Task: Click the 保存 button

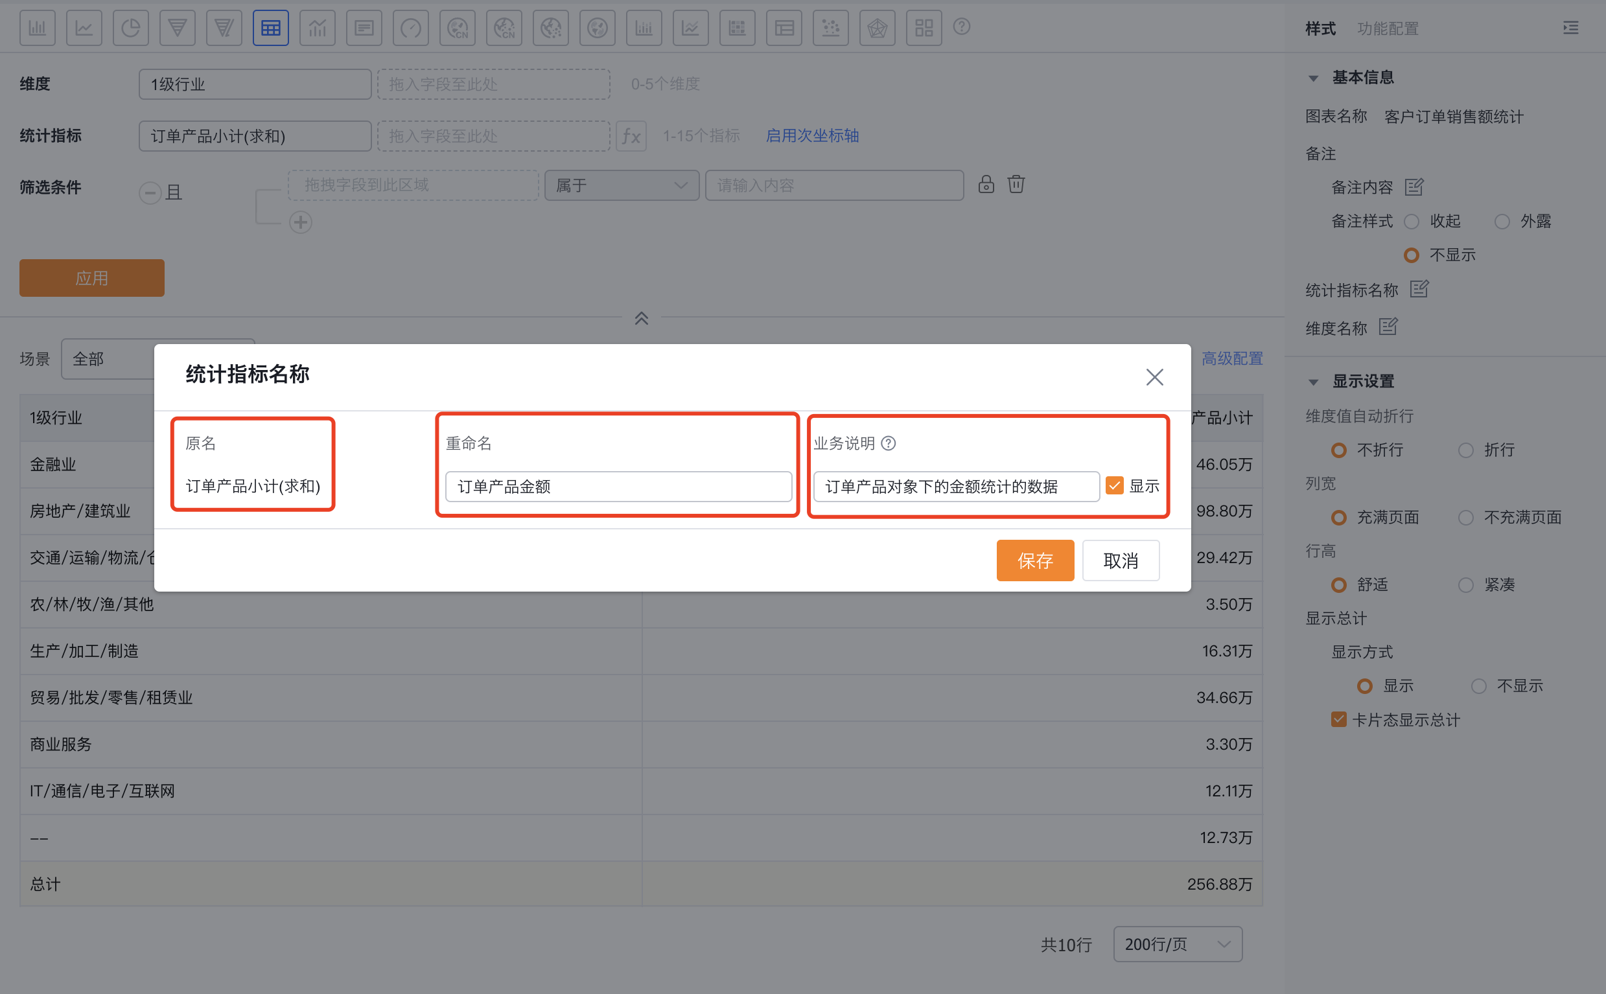Action: pyautogui.click(x=1035, y=560)
